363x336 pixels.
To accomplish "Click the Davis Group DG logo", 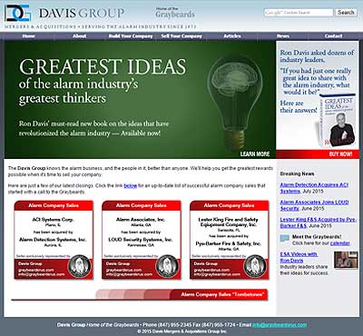I will pos(18,13).
